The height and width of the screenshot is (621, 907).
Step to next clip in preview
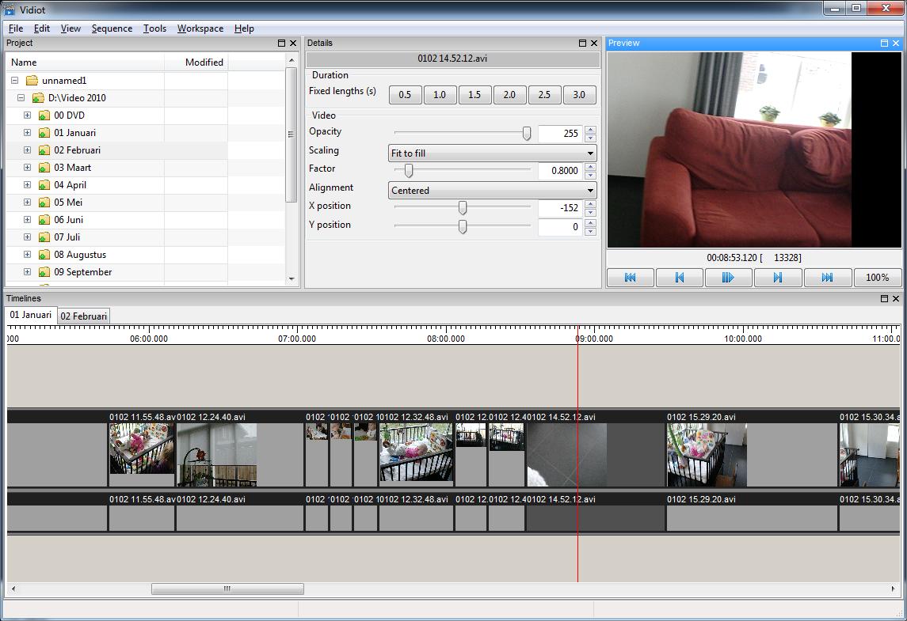coord(777,278)
